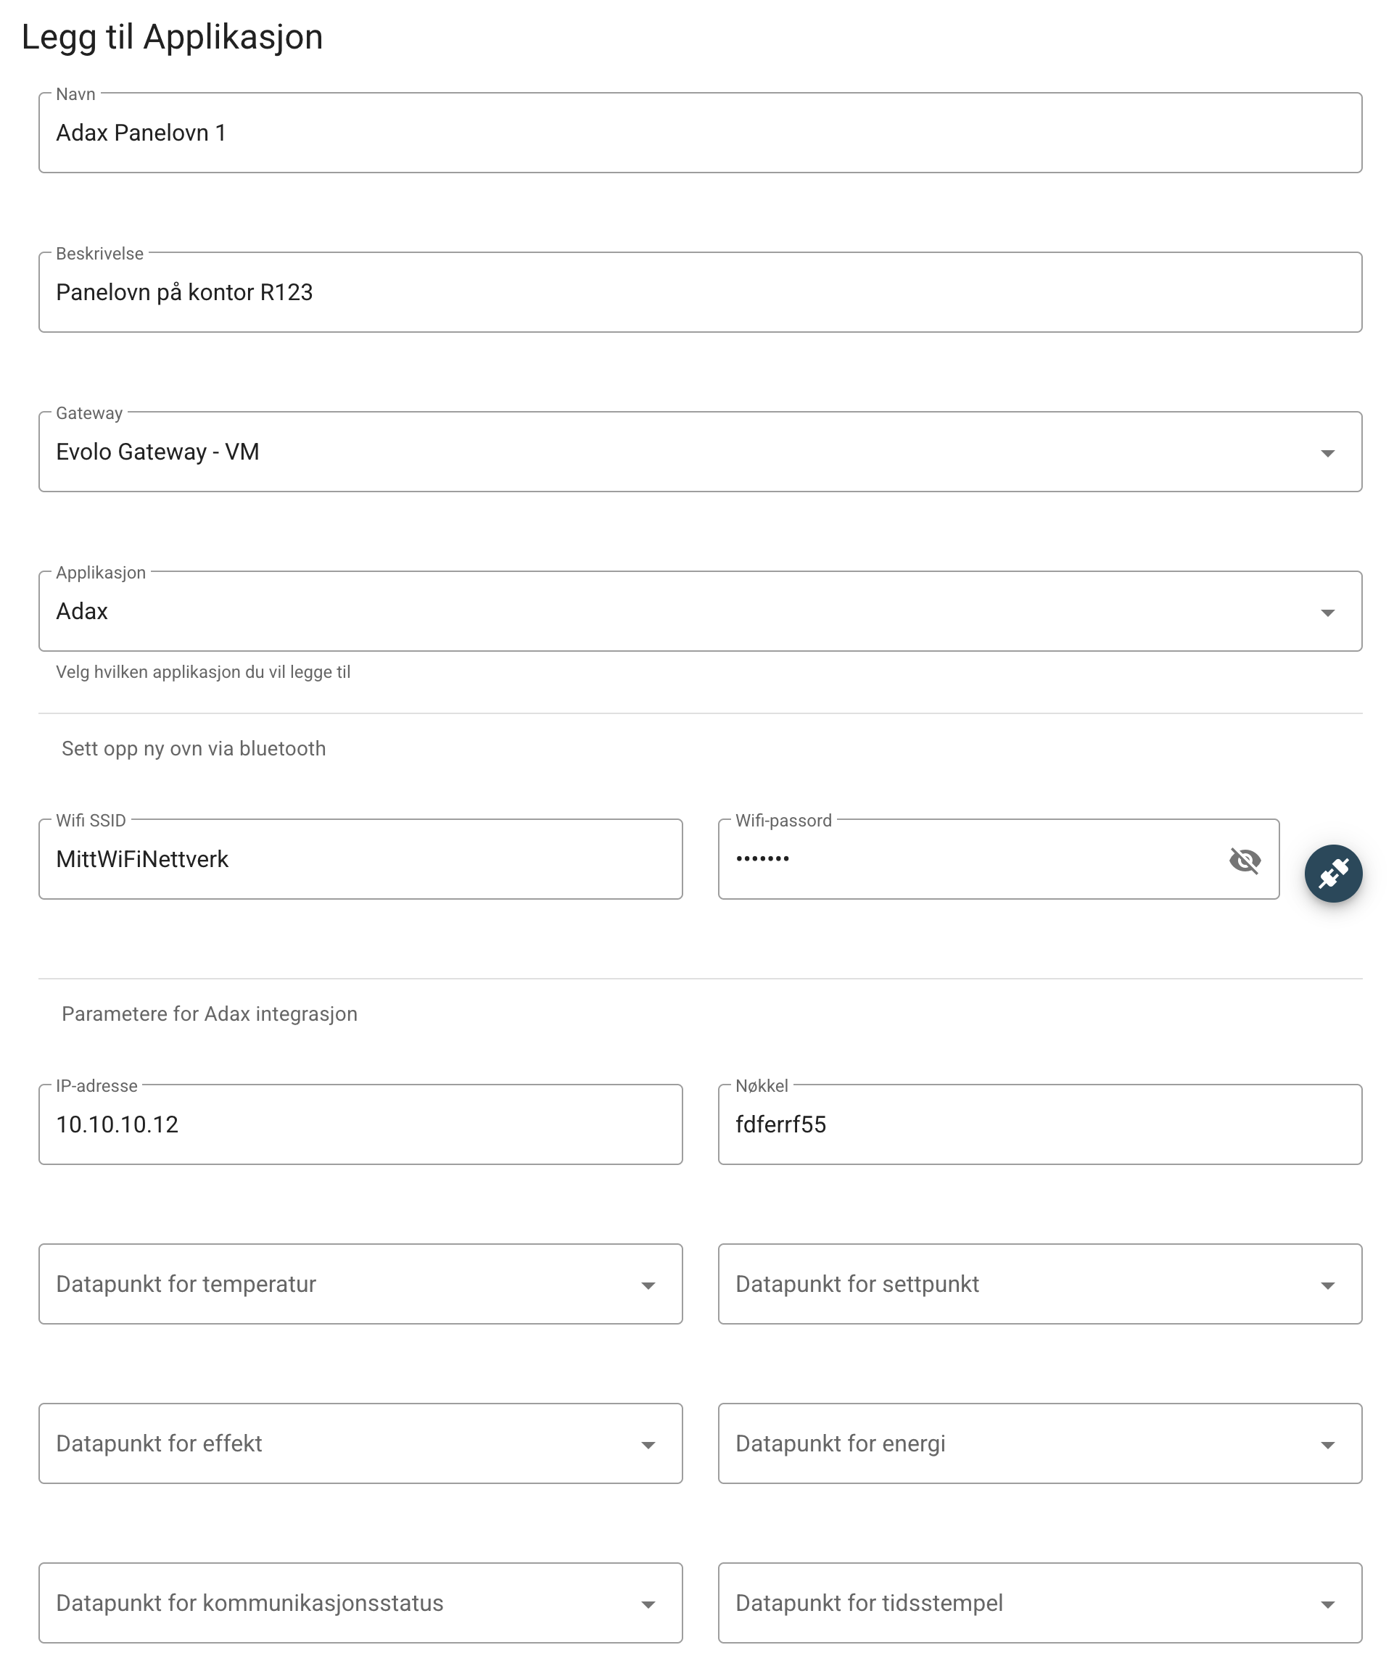Open Datapunkt for settpunkt dropdown
Image resolution: width=1394 pixels, height=1666 pixels.
pyautogui.click(x=1040, y=1284)
